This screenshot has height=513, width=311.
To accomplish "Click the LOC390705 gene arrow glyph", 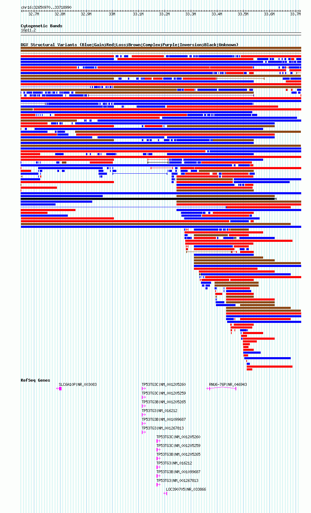I will 165,493.
